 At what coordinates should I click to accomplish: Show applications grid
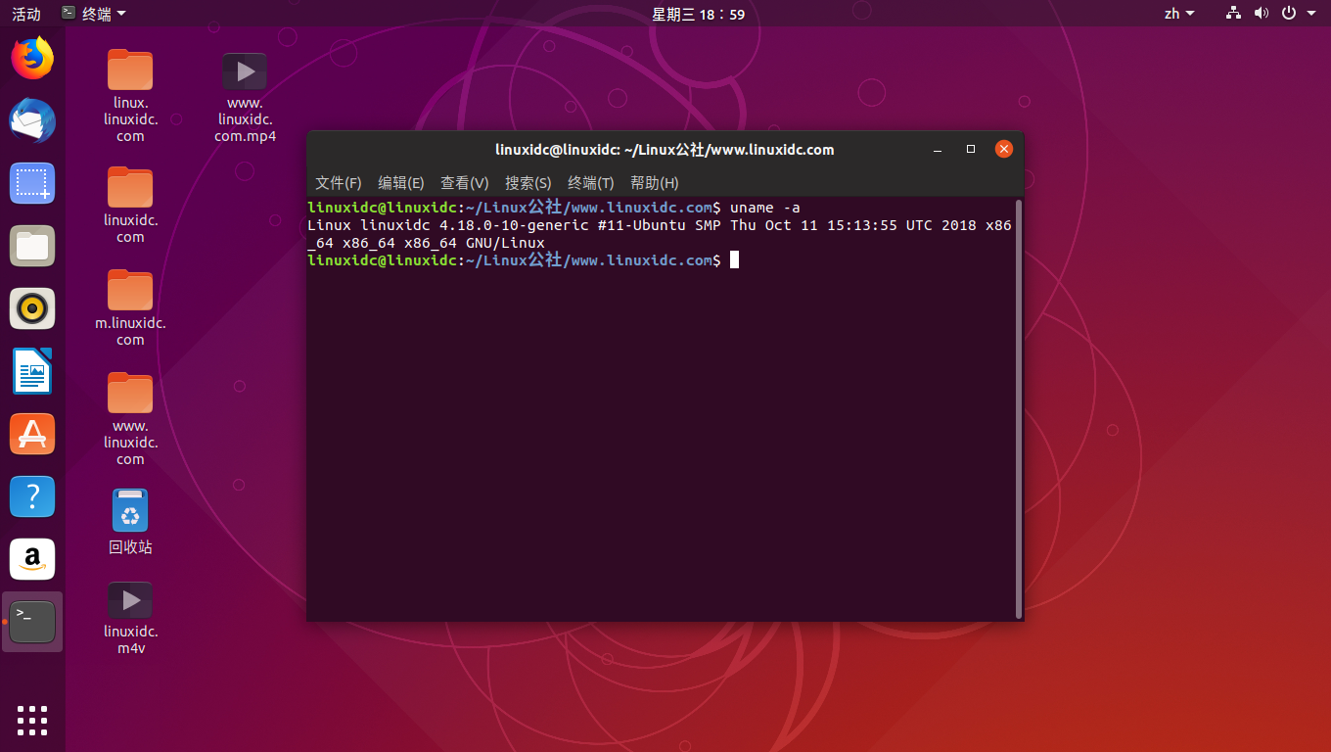(x=32, y=720)
